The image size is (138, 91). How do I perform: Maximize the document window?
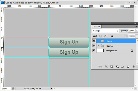pyautogui.click(x=130, y=3)
